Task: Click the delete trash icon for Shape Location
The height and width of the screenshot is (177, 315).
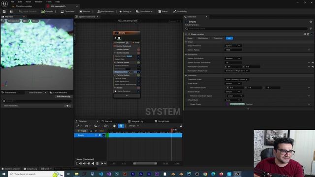Action: 308,34
